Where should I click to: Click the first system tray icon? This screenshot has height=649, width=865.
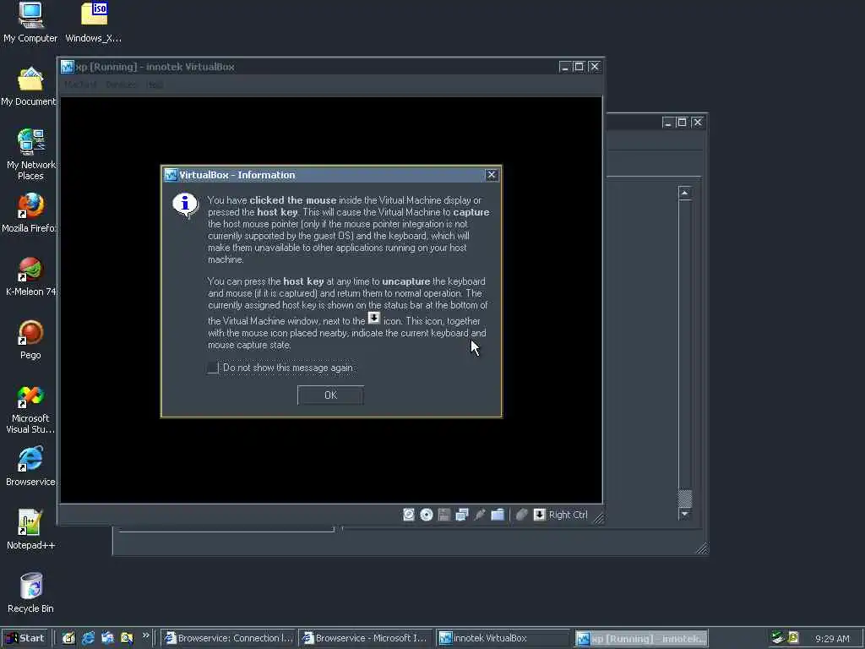coord(778,638)
